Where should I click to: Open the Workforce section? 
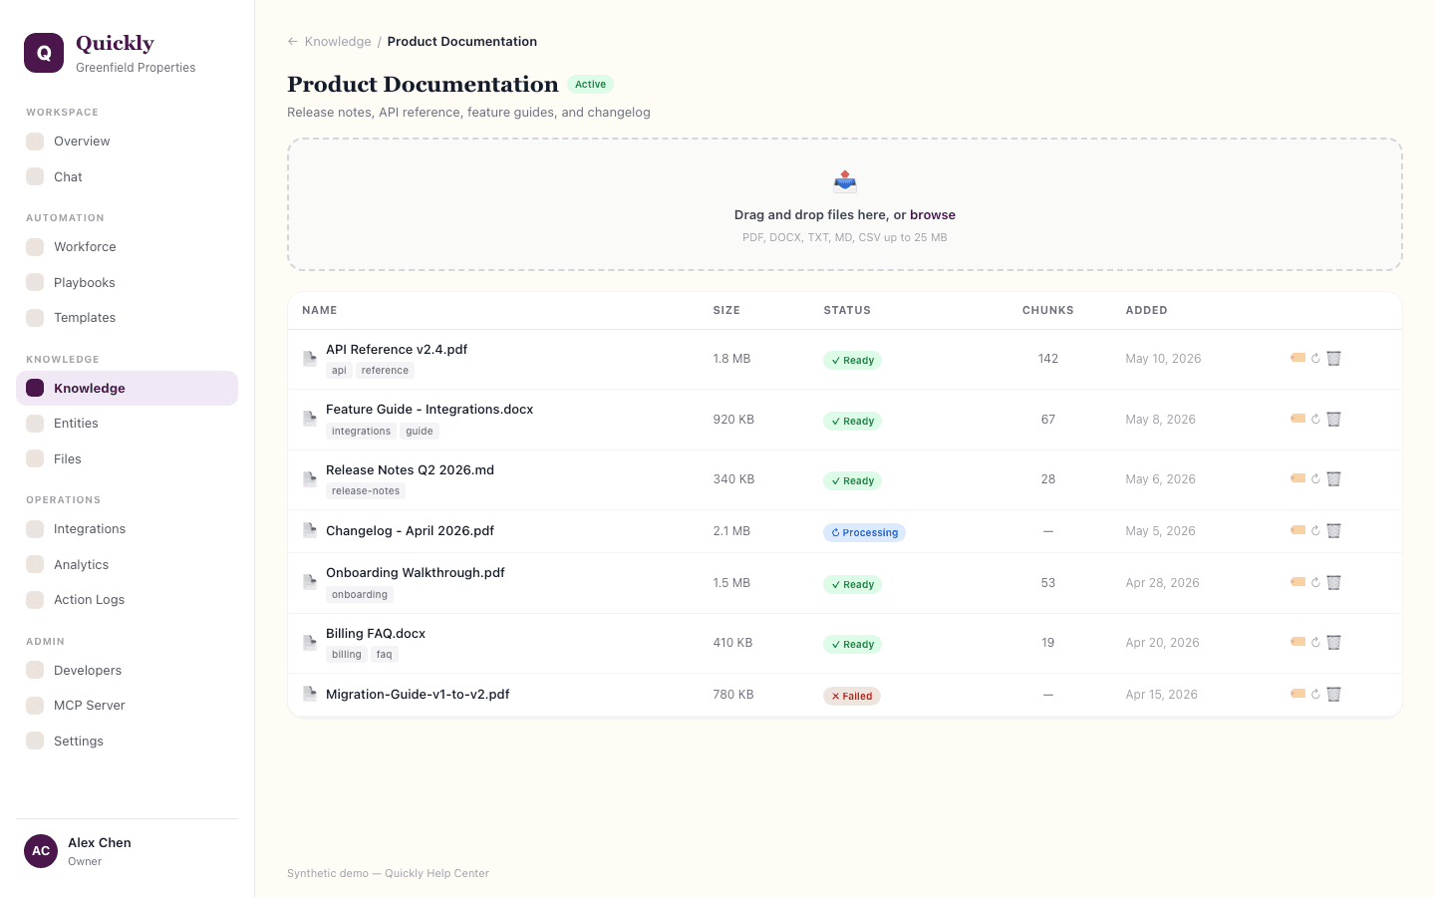pos(127,247)
